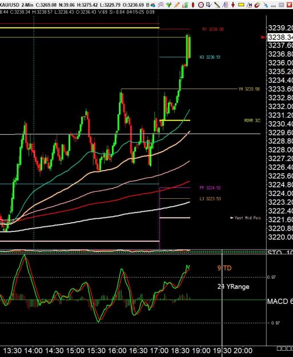Image resolution: width=293 pixels, height=357 pixels.
Task: Click the 3224.00 price axis value
Action: [280, 193]
